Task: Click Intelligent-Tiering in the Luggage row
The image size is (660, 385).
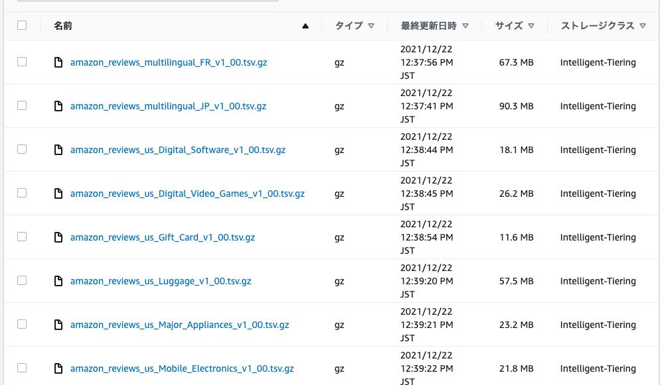Action: pos(598,281)
